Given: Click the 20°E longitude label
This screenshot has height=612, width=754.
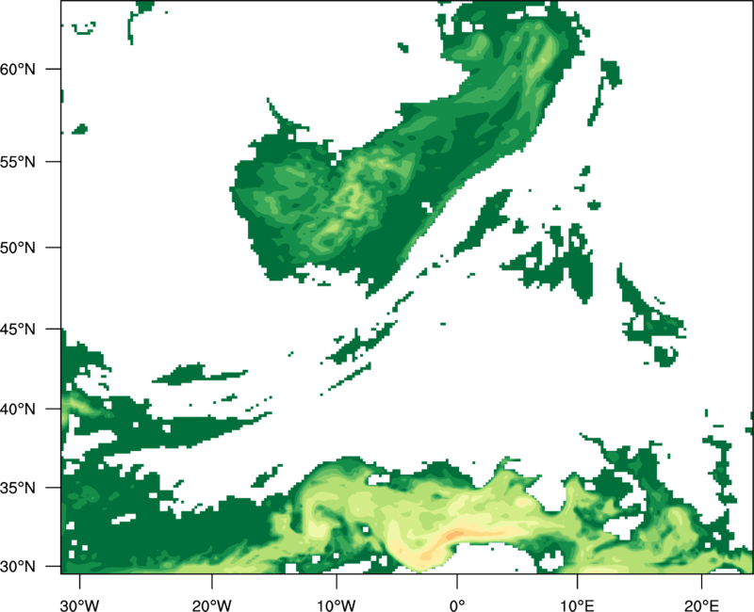Looking at the screenshot, I should click(701, 605).
